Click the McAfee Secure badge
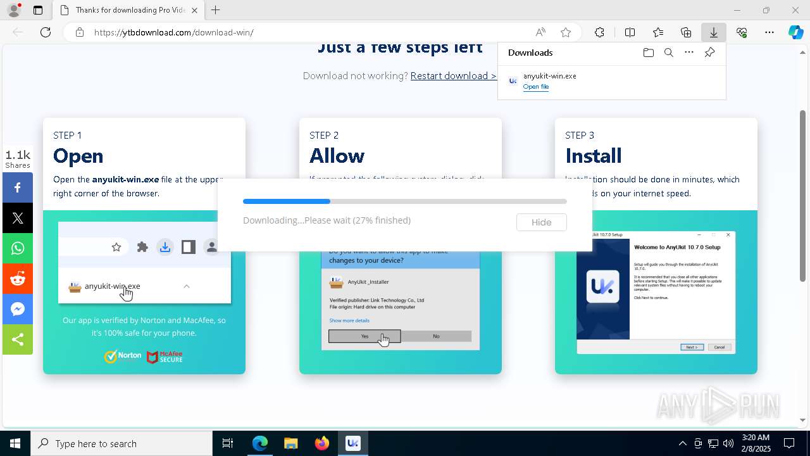Viewport: 810px width, 456px height. point(165,357)
